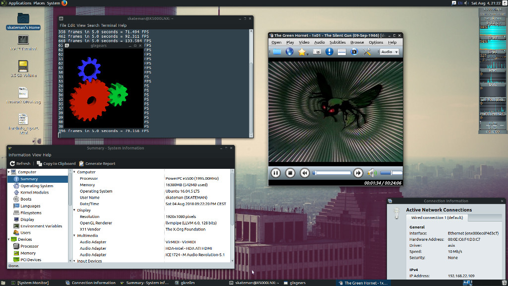
Task: Select Filesystems in sidebar
Action: (31, 213)
